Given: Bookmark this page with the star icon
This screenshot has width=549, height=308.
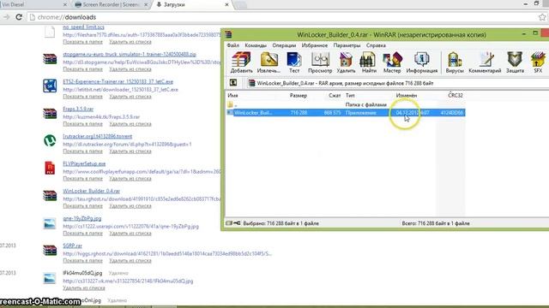Looking at the screenshot, I should pos(542,17).
